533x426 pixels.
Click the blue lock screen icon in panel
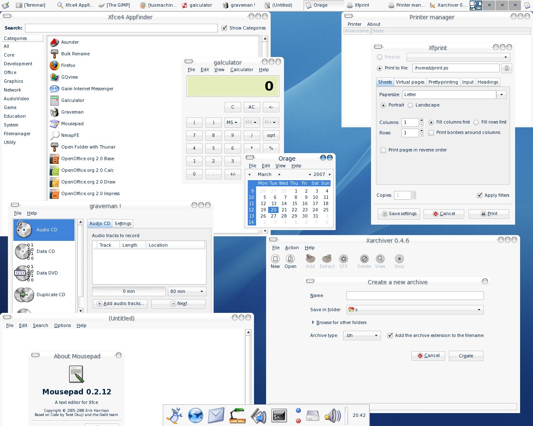coord(298,410)
